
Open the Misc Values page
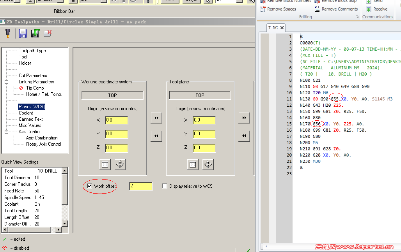click(30, 125)
